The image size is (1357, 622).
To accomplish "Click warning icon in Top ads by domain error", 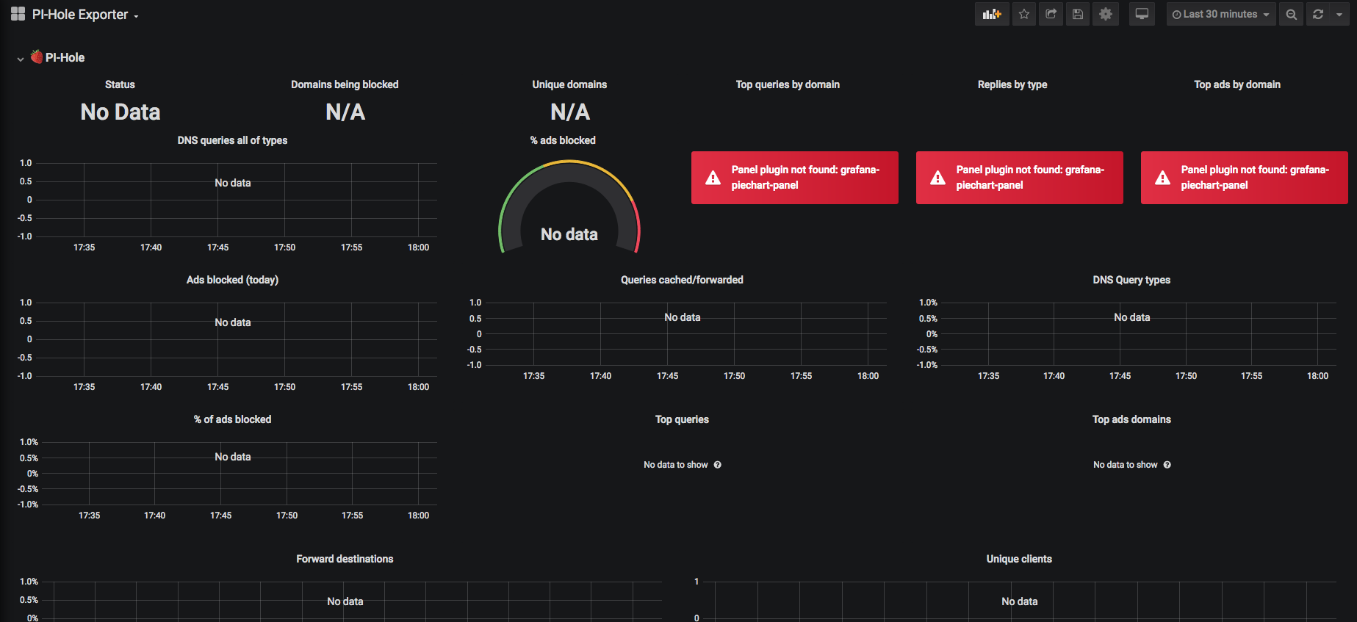I will pyautogui.click(x=1162, y=178).
